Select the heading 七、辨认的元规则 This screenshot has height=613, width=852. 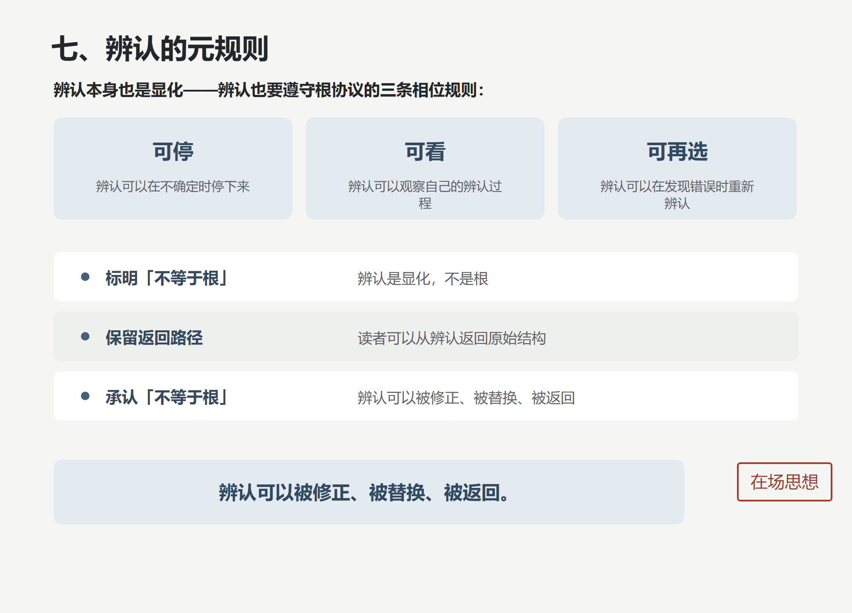160,49
